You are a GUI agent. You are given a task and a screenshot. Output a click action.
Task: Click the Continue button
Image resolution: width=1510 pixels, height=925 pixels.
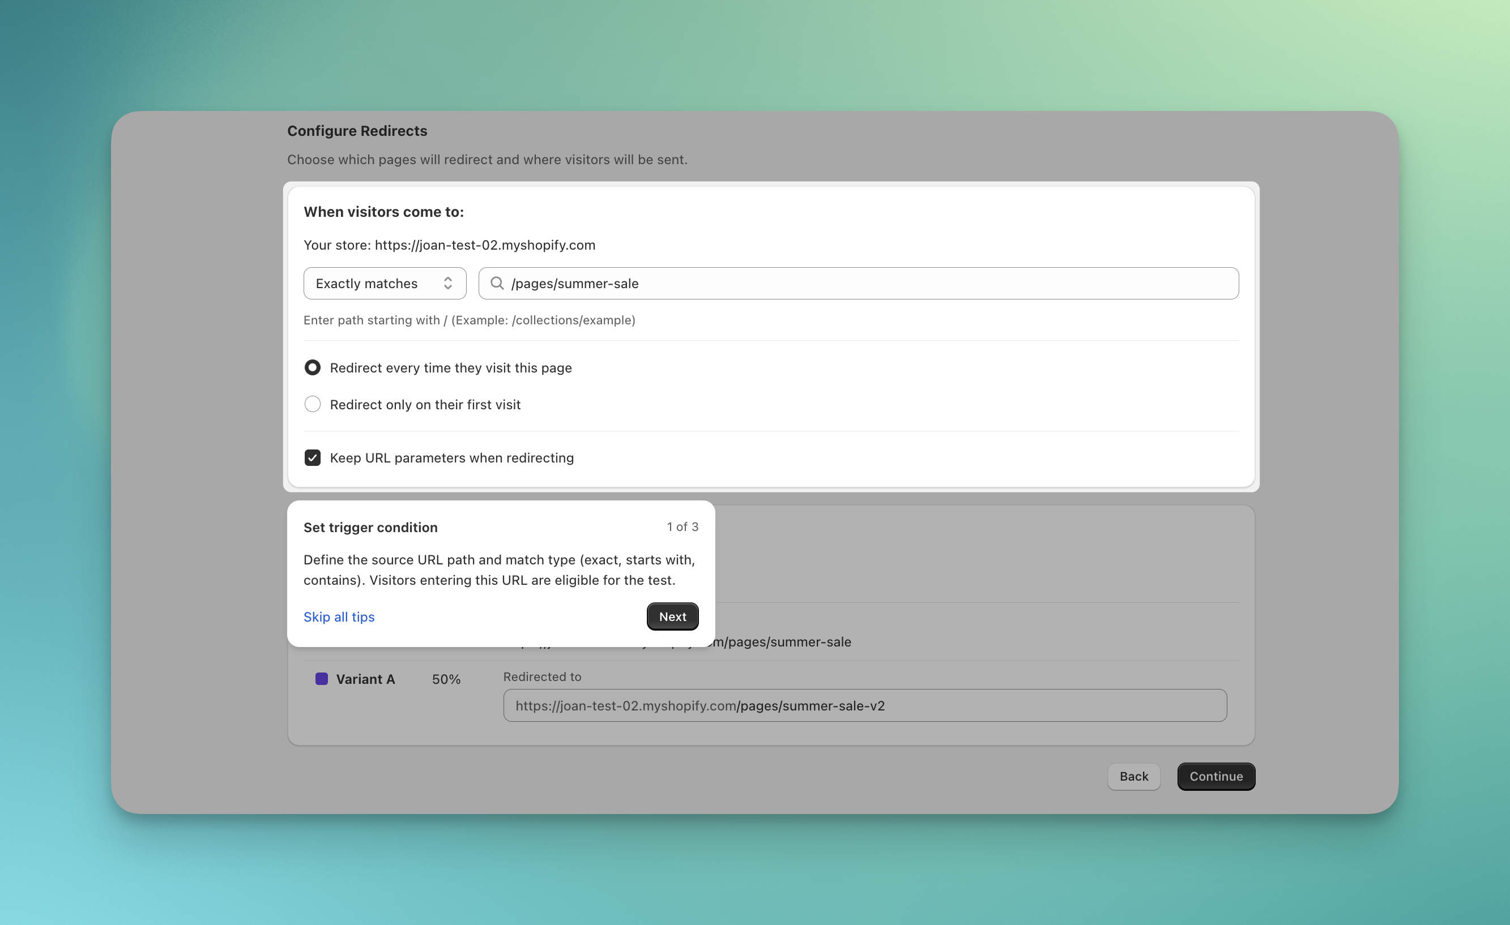pyautogui.click(x=1216, y=776)
